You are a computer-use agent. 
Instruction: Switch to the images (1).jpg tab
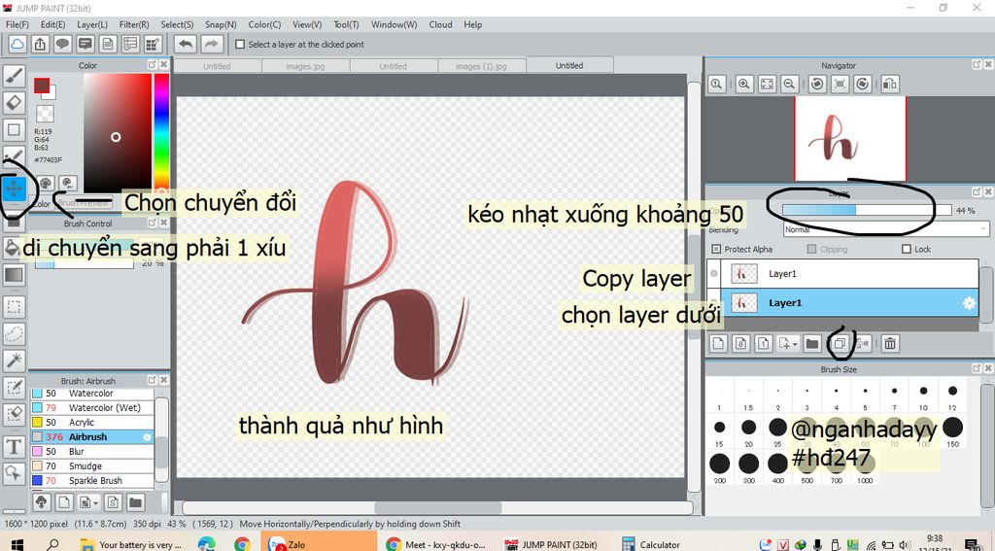[481, 66]
